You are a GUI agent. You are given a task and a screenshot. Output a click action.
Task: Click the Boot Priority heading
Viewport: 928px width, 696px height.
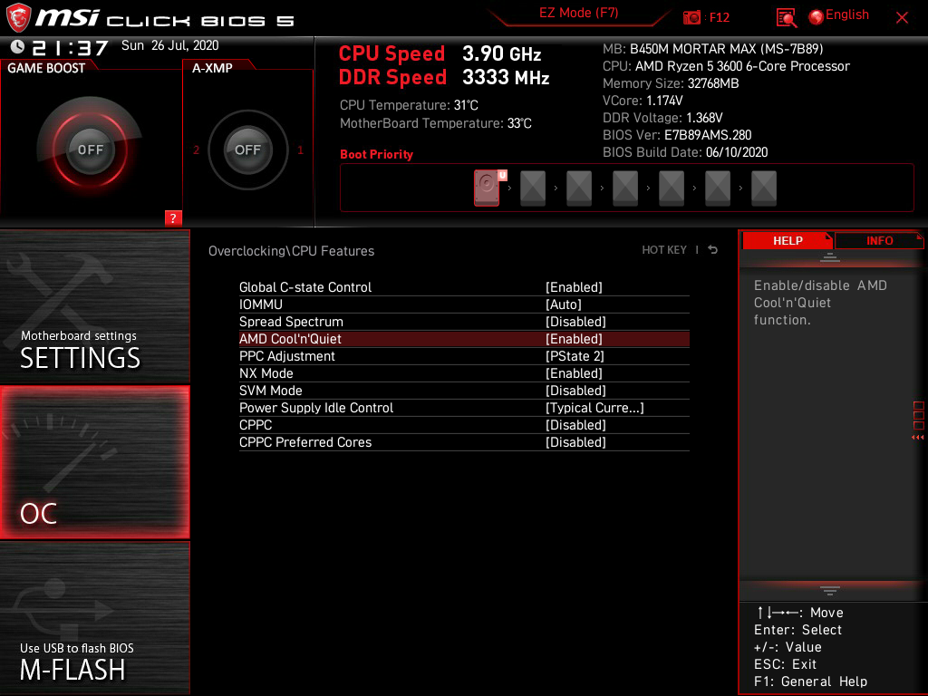click(376, 154)
